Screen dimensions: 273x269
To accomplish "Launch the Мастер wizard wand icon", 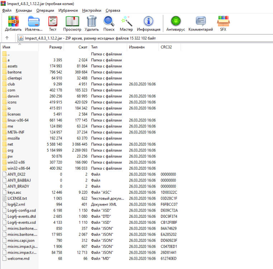I will coord(126,21).
